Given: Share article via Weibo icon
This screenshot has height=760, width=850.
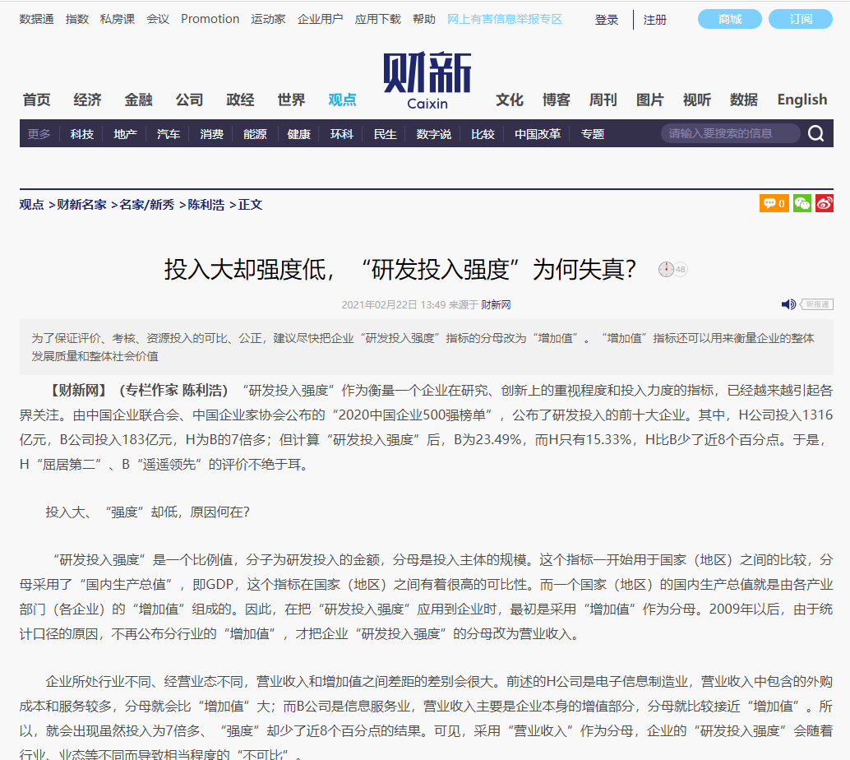Looking at the screenshot, I should [x=825, y=203].
